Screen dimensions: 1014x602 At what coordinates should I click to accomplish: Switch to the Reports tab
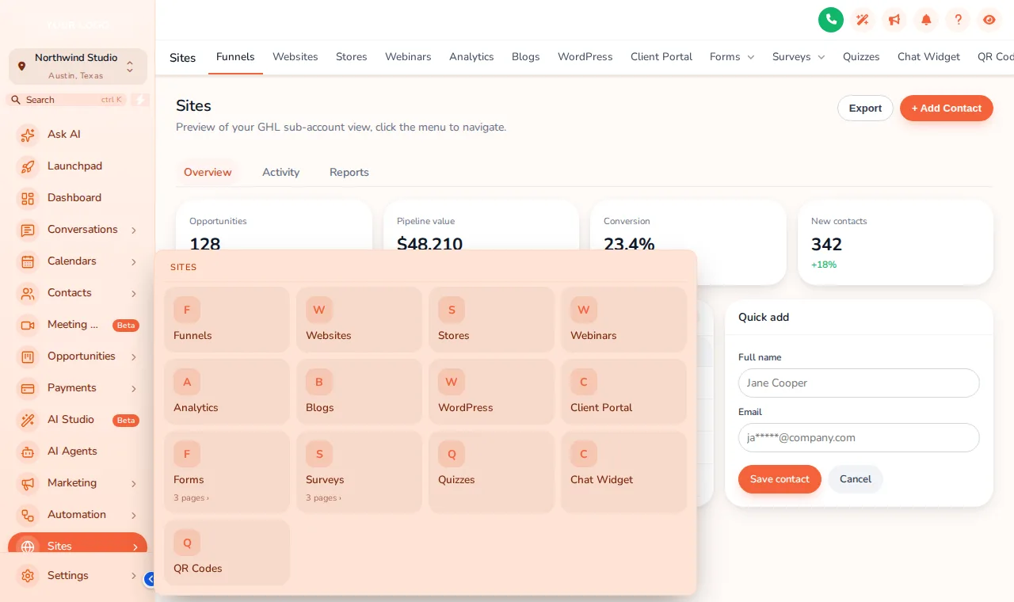349,172
